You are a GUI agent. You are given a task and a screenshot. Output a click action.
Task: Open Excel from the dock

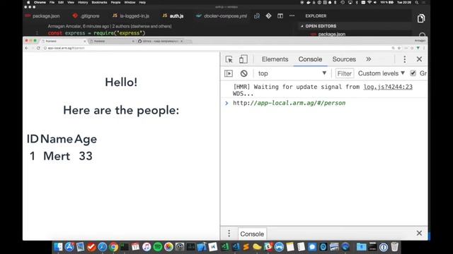225,247
